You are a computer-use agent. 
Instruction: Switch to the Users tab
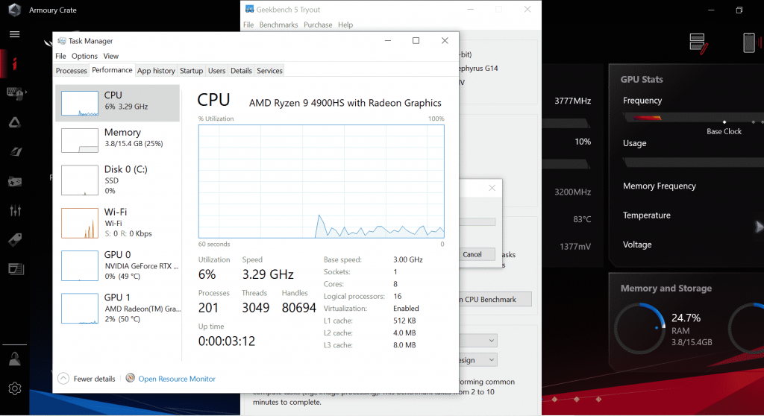click(x=217, y=71)
